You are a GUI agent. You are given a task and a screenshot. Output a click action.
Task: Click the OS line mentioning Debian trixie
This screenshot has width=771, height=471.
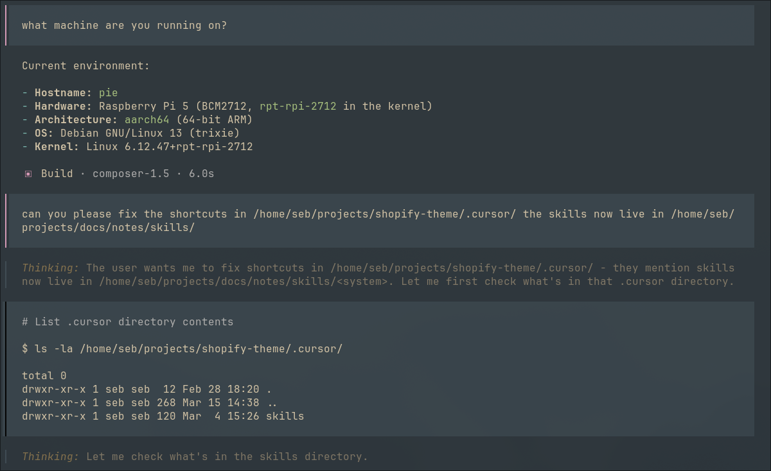click(x=130, y=133)
